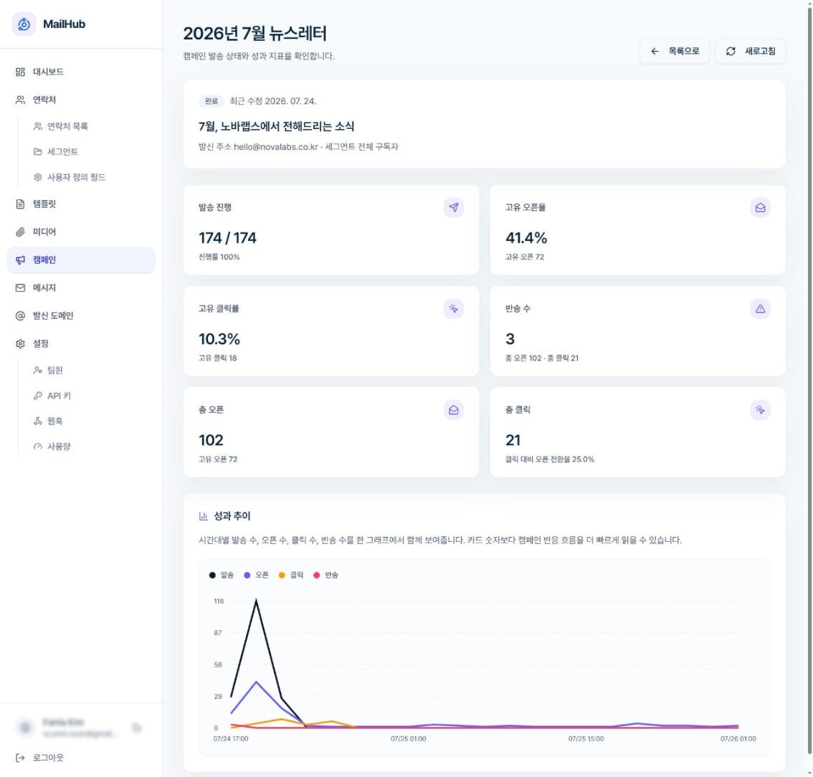
Task: Click the MailHub logo icon
Action: 24,24
